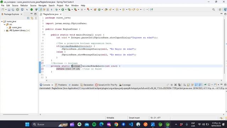Viewport: 227px width, 128px height.
Task: Click the Clear Console icon
Action: pyautogui.click(x=184, y=85)
